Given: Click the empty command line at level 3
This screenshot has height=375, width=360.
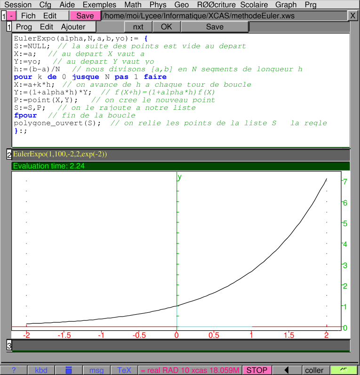Looking at the screenshot, I should click(181, 345).
